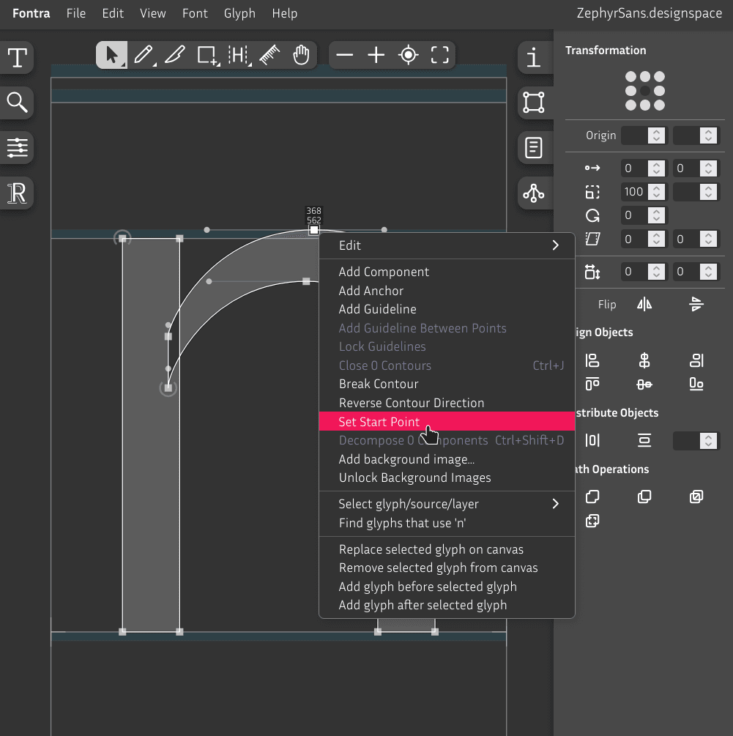Open the Glyph menu in menu bar
Screen dimensions: 733x736
coord(239,13)
